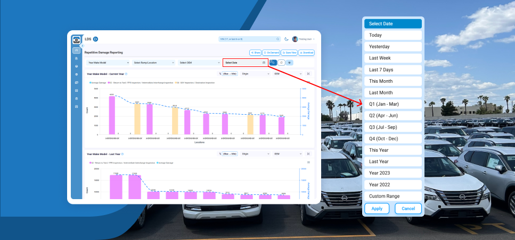Click the info icon beside Current Year title
Image resolution: width=515 pixels, height=240 pixels.
tap(126, 74)
